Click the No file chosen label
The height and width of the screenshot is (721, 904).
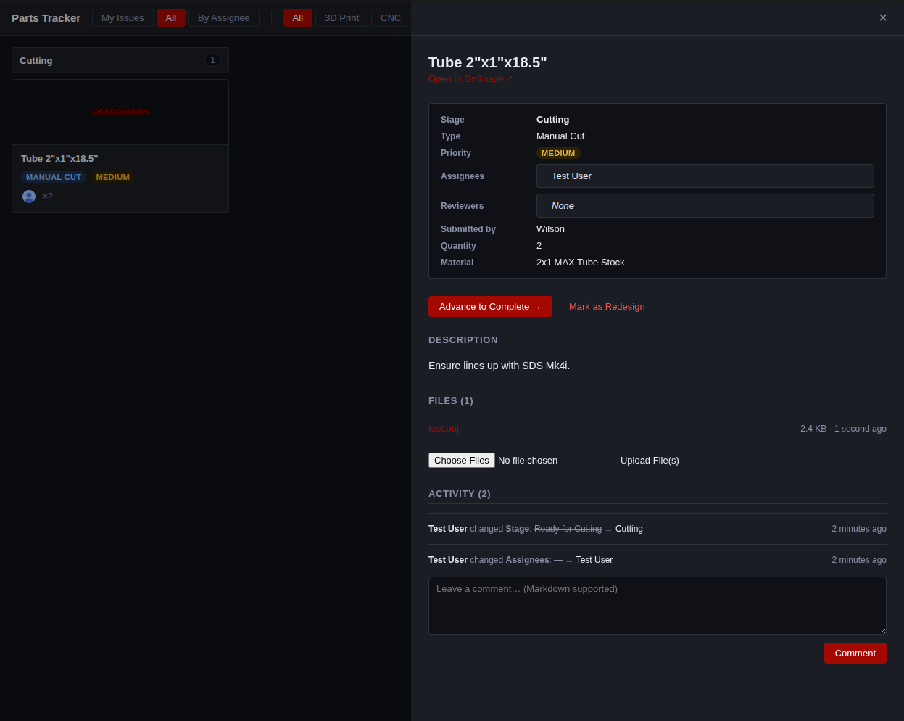[x=528, y=460]
